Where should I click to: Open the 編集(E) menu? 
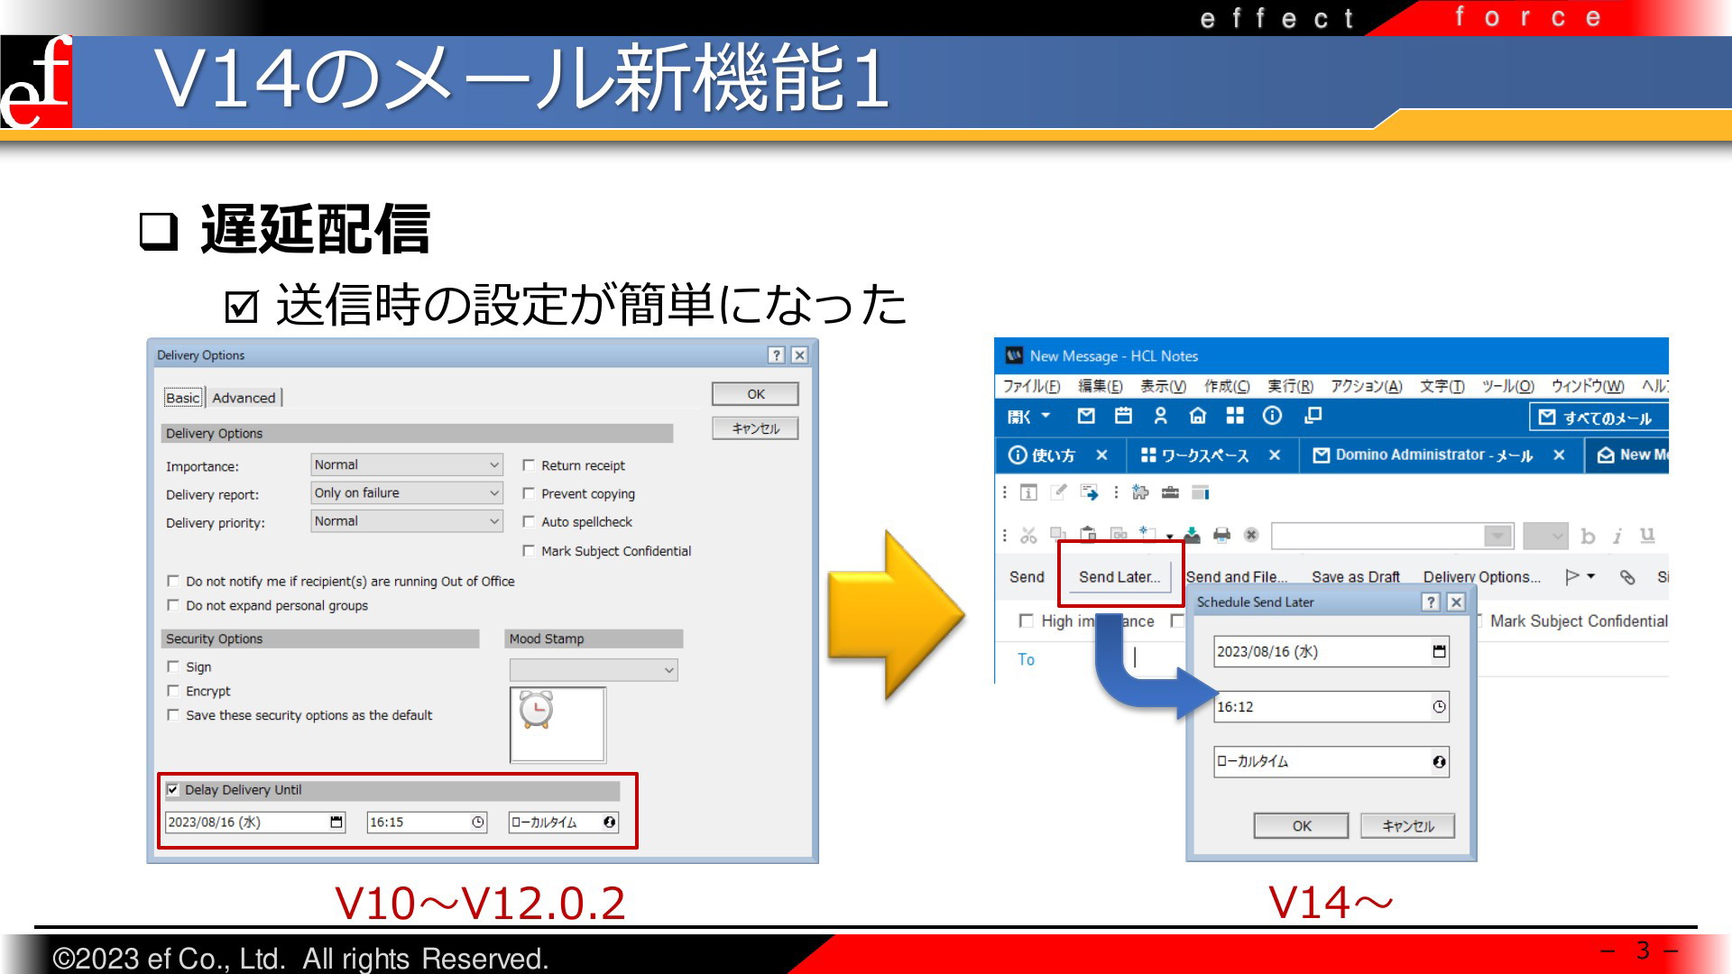pos(1100,386)
